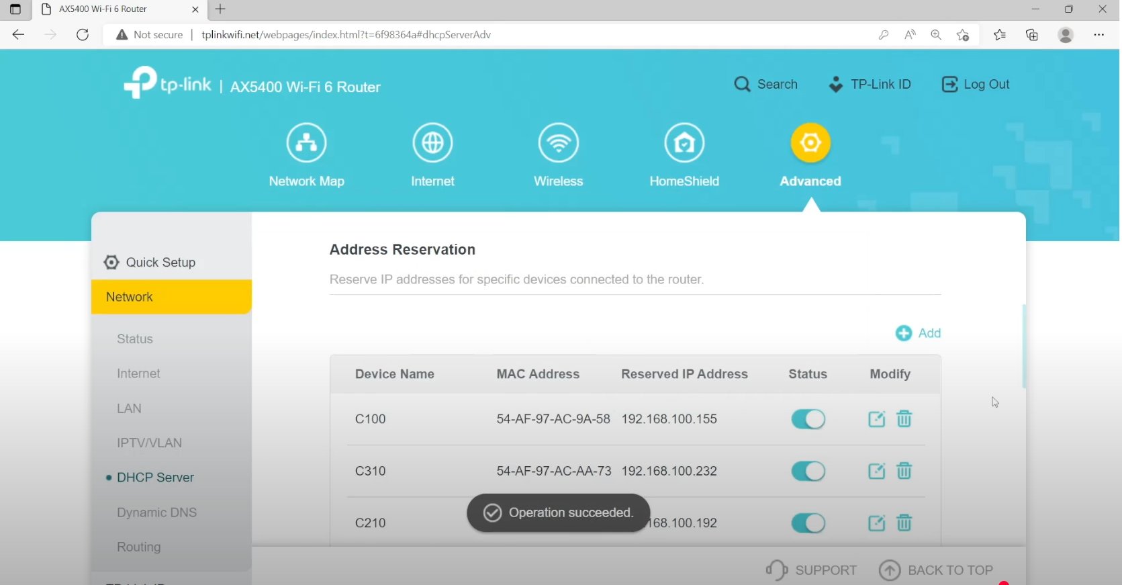Open the Wireless signal icon
This screenshot has height=585, width=1122.
559,143
